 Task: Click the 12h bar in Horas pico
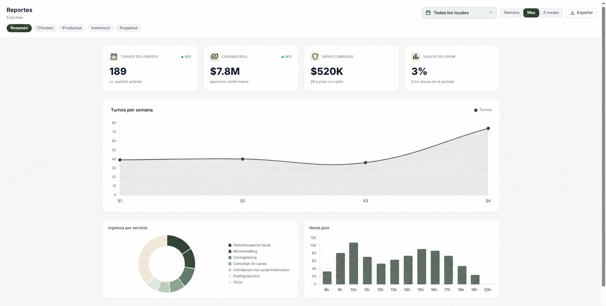click(381, 274)
